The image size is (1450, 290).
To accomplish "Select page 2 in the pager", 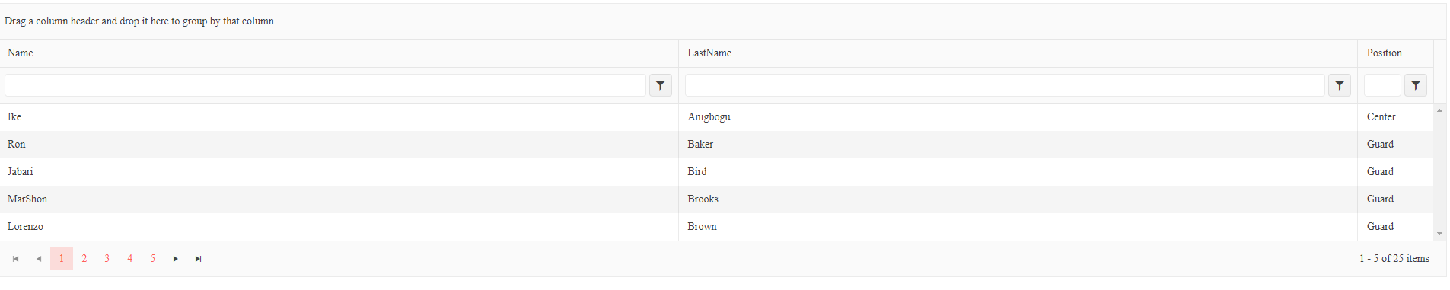I will pyautogui.click(x=84, y=259).
